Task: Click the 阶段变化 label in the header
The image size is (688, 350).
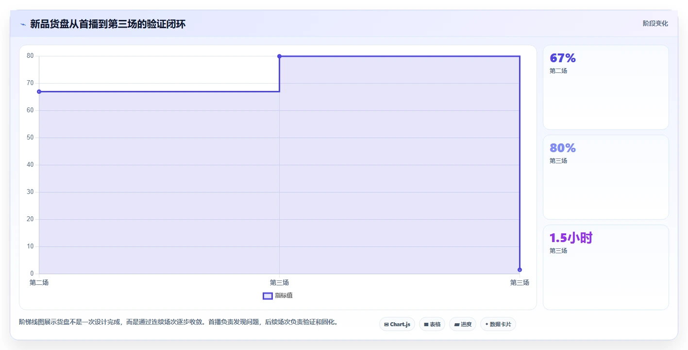Action: pyautogui.click(x=655, y=23)
